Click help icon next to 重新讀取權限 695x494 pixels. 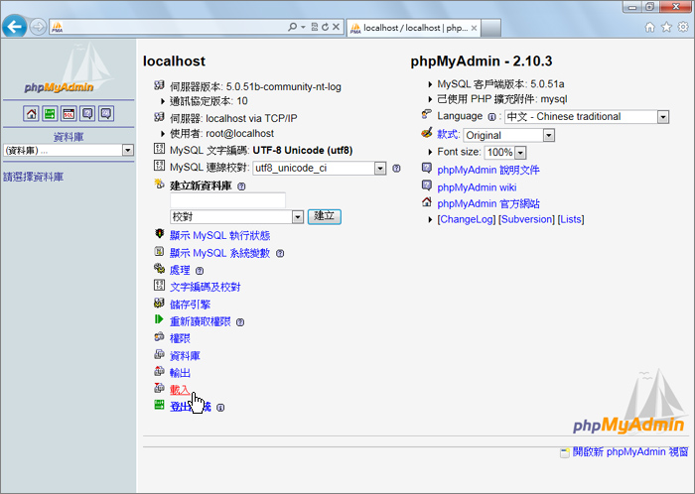[x=240, y=322]
